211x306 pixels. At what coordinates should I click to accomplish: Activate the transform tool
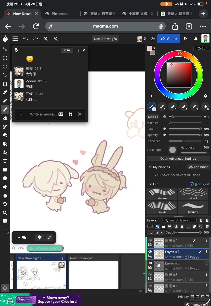point(5,84)
